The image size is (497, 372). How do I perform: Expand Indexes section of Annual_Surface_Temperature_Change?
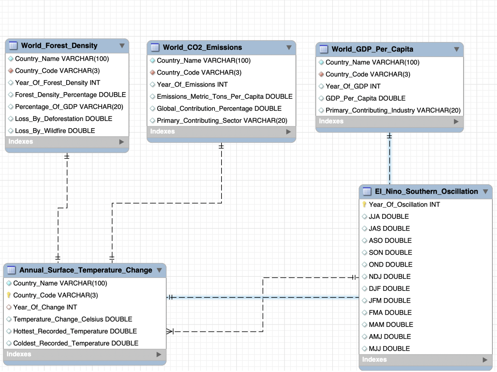point(159,354)
